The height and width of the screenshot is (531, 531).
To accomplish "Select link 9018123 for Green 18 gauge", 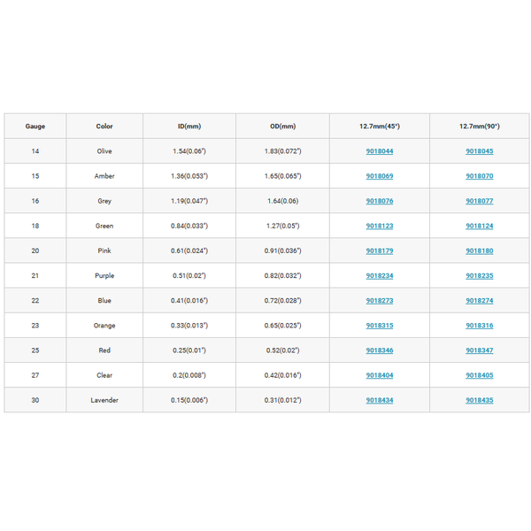I will point(380,226).
